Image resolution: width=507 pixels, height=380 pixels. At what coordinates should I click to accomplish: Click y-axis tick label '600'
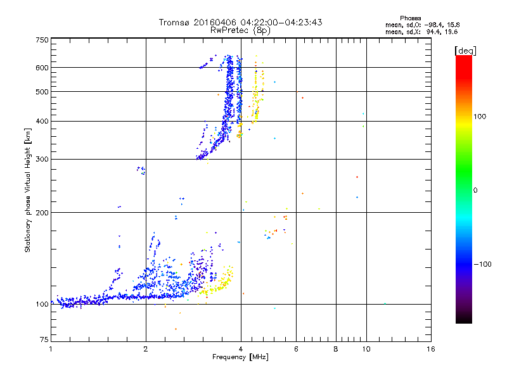[42, 68]
